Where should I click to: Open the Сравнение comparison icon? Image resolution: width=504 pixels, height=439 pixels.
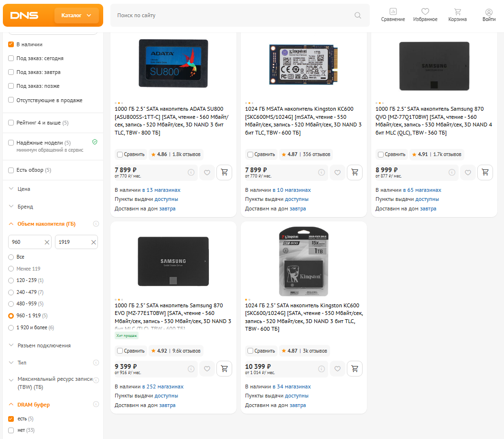click(x=393, y=15)
